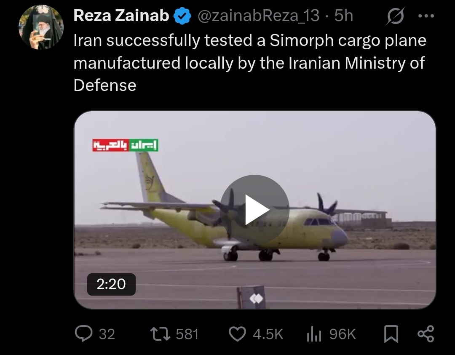
Task: Open the share icon
Action: [x=426, y=334]
